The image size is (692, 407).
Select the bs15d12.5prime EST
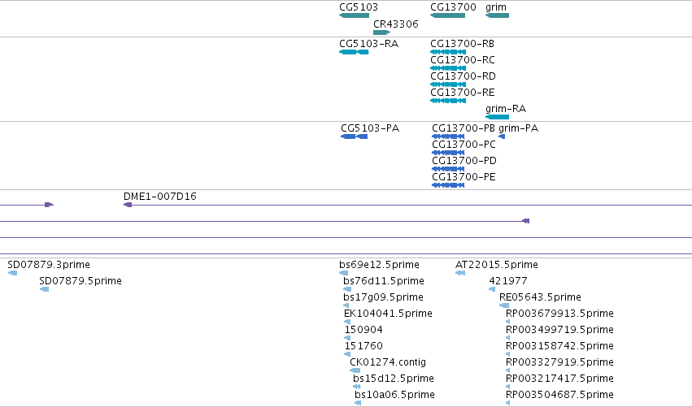tap(357, 387)
